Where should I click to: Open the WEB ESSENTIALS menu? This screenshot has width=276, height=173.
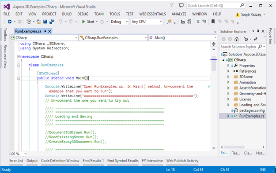click(x=153, y=14)
